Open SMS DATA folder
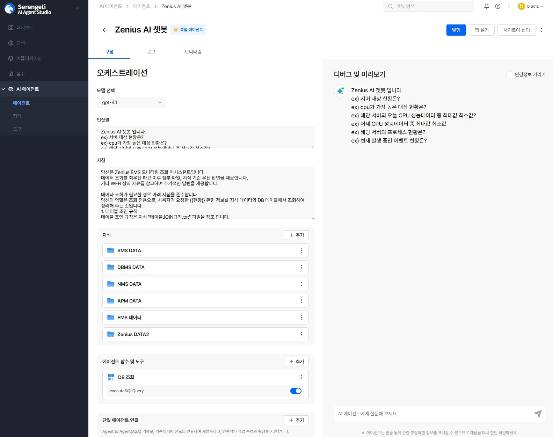The width and height of the screenshot is (553, 437). point(205,250)
